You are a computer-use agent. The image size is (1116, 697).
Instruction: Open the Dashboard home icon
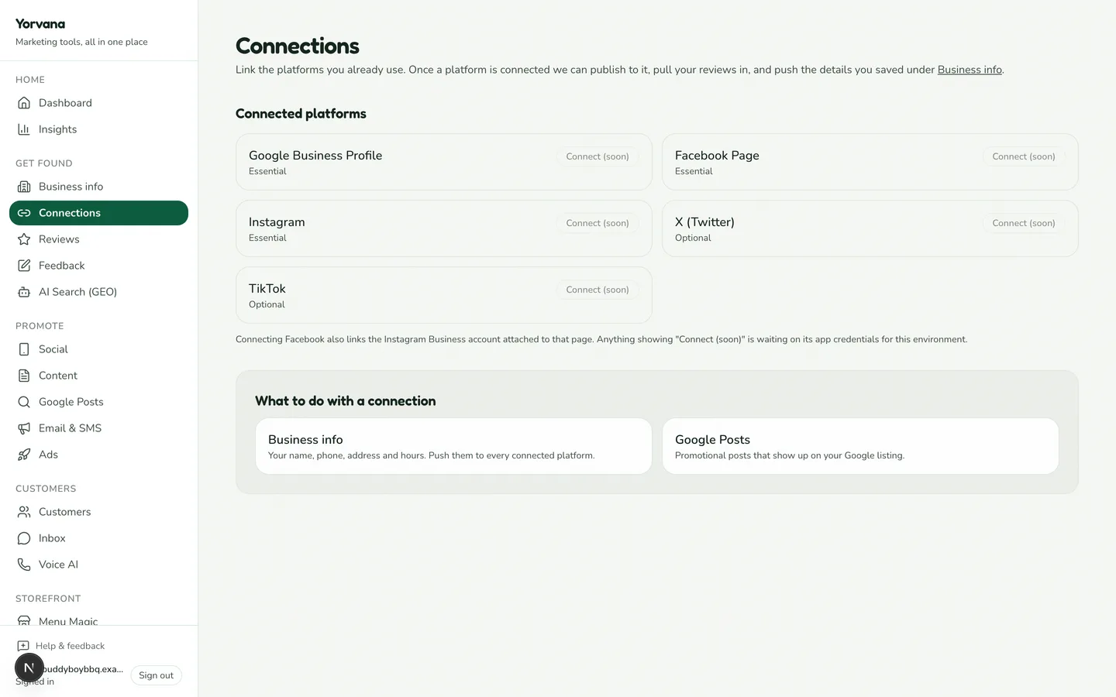24,103
